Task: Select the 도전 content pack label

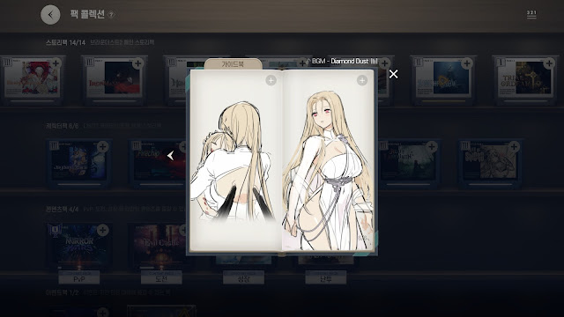Action: 161,278
